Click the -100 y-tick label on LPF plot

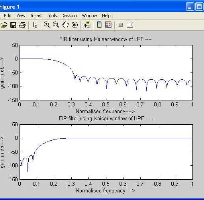[x=13, y=86]
